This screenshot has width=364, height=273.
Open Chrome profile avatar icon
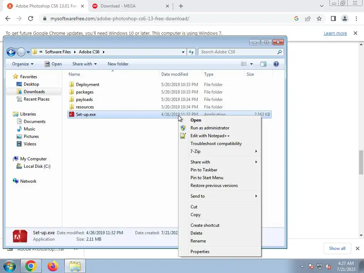pos(345,18)
